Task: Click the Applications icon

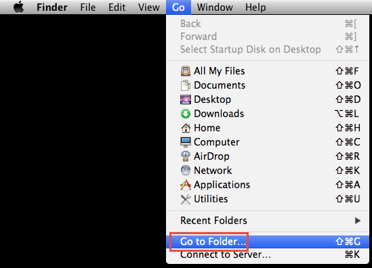Action: [186, 185]
